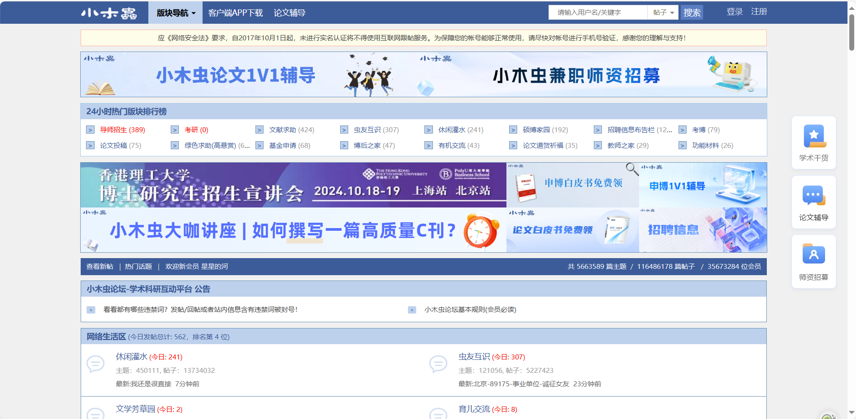Open 客户端APP下载 in the top navigation
The image size is (856, 419).
pyautogui.click(x=236, y=13)
